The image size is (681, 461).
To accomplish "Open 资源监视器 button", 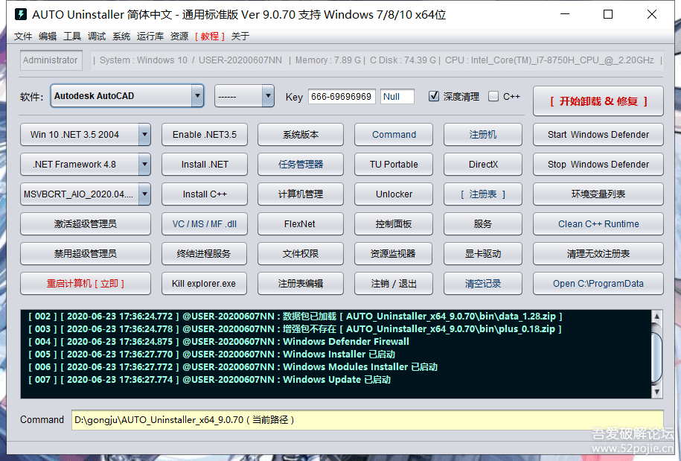I will point(394,254).
